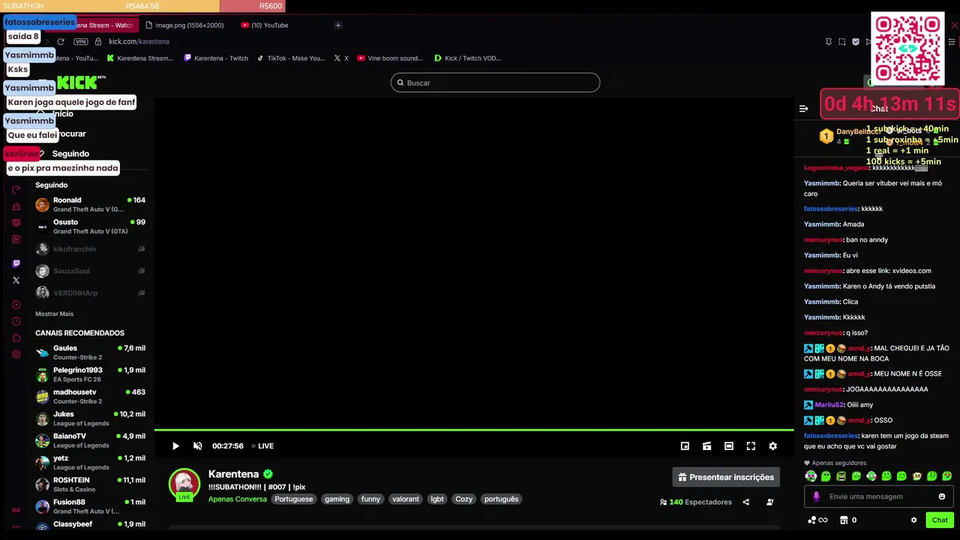Type area: Envie uma mensagem field
The width and height of the screenshot is (960, 540).
pos(877,496)
